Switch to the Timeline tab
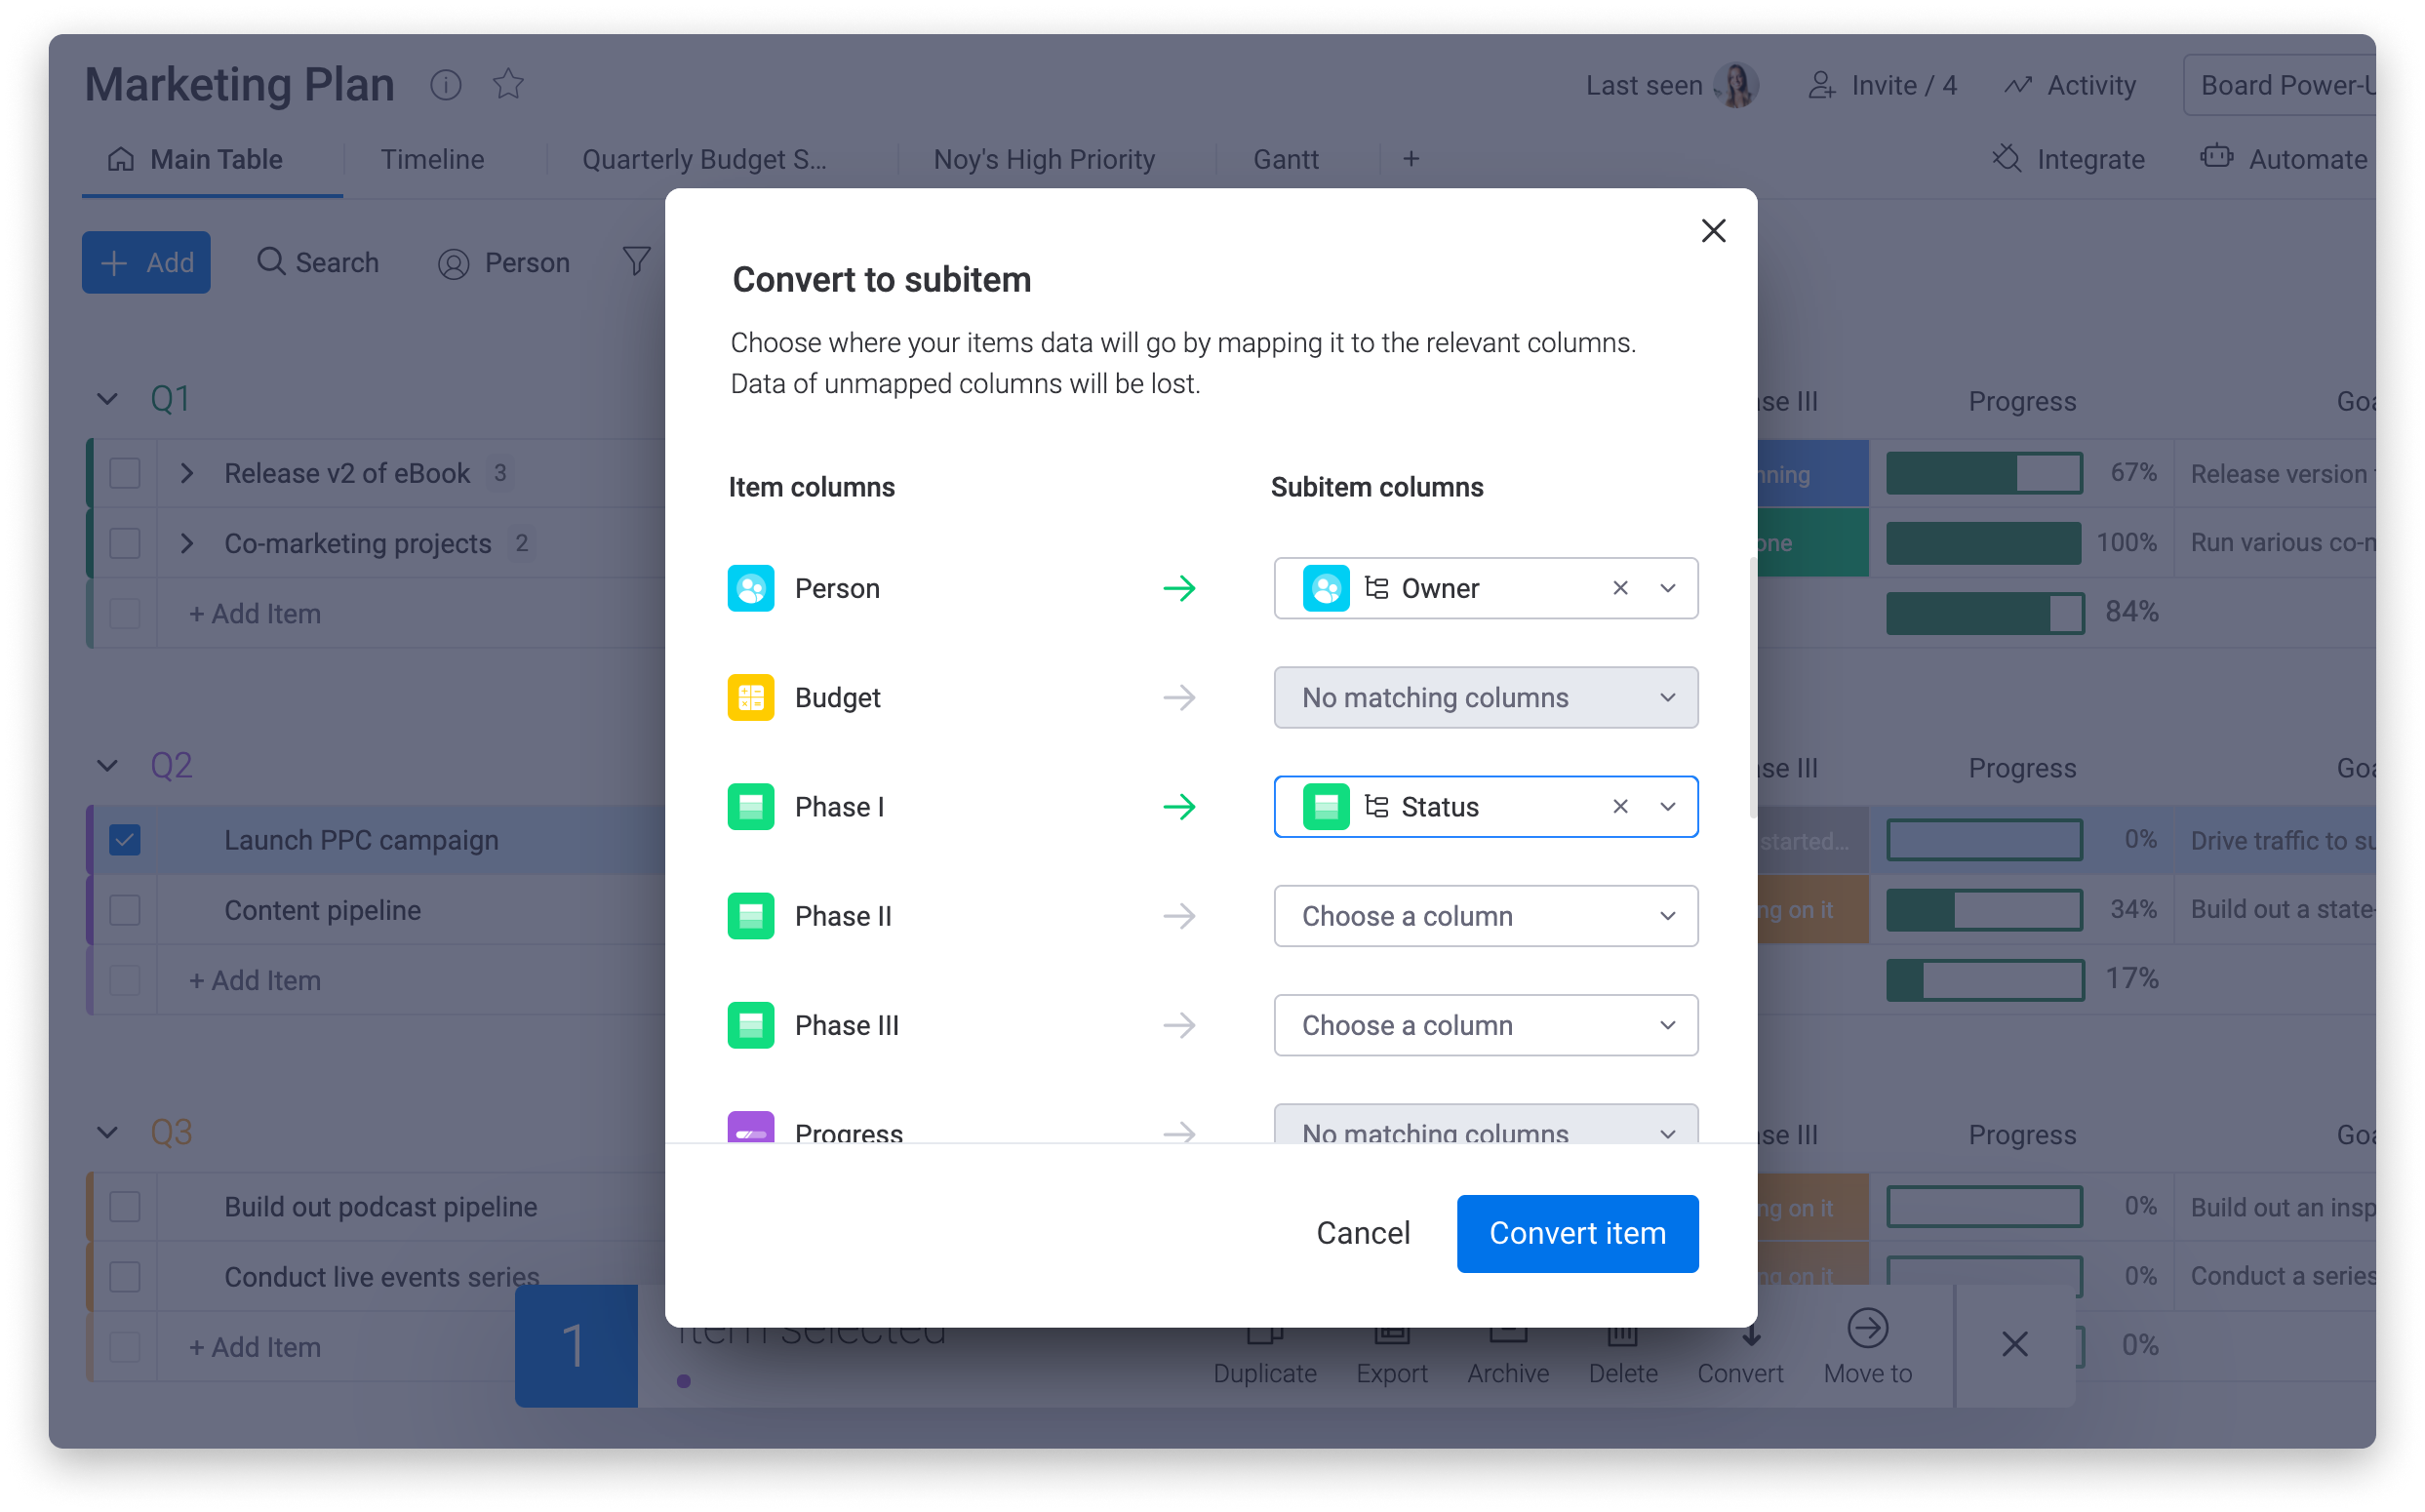 click(432, 160)
